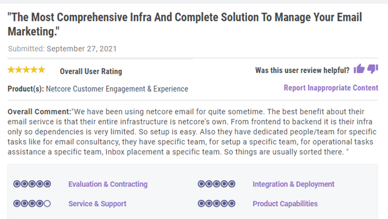The width and height of the screenshot is (388, 219).
Task: Click the Product(s) label
Action: tap(26, 89)
